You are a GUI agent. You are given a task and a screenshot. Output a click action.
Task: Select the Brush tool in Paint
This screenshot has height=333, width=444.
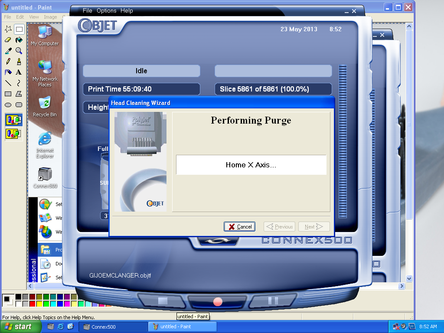19,62
